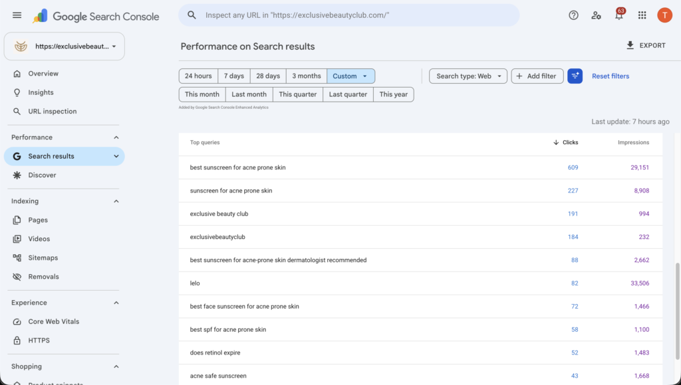This screenshot has width=681, height=385.
Task: Click query 'lelo'
Action: coord(195,283)
